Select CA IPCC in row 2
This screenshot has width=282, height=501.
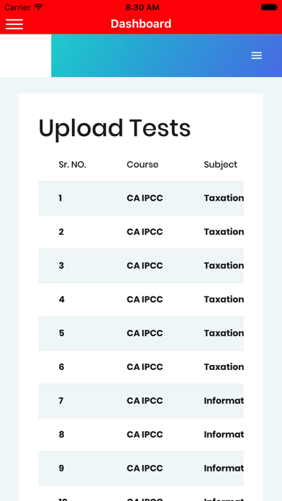click(145, 232)
